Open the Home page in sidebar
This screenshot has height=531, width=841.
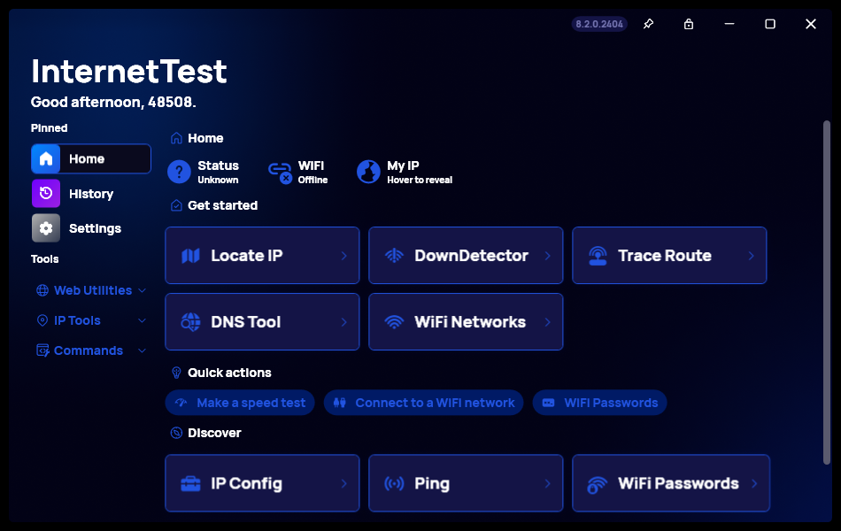pyautogui.click(x=91, y=158)
